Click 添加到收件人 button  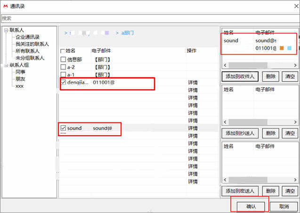[240, 76]
